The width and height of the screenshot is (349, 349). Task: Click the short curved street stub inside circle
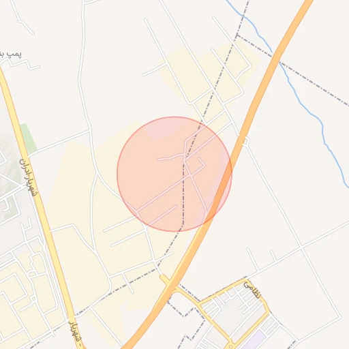(x=170, y=157)
